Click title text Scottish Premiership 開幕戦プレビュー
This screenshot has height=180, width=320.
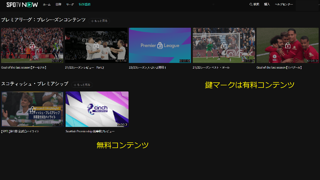click(x=90, y=131)
